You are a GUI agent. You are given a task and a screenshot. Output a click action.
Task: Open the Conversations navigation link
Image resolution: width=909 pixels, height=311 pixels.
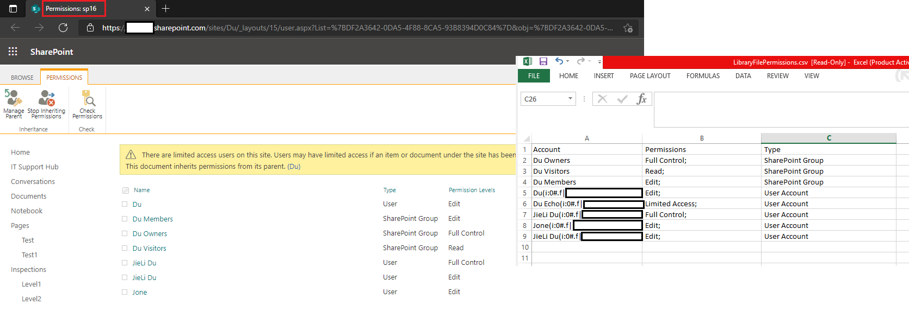(x=33, y=182)
